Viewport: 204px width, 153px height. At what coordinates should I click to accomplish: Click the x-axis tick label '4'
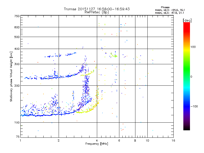click(97, 141)
